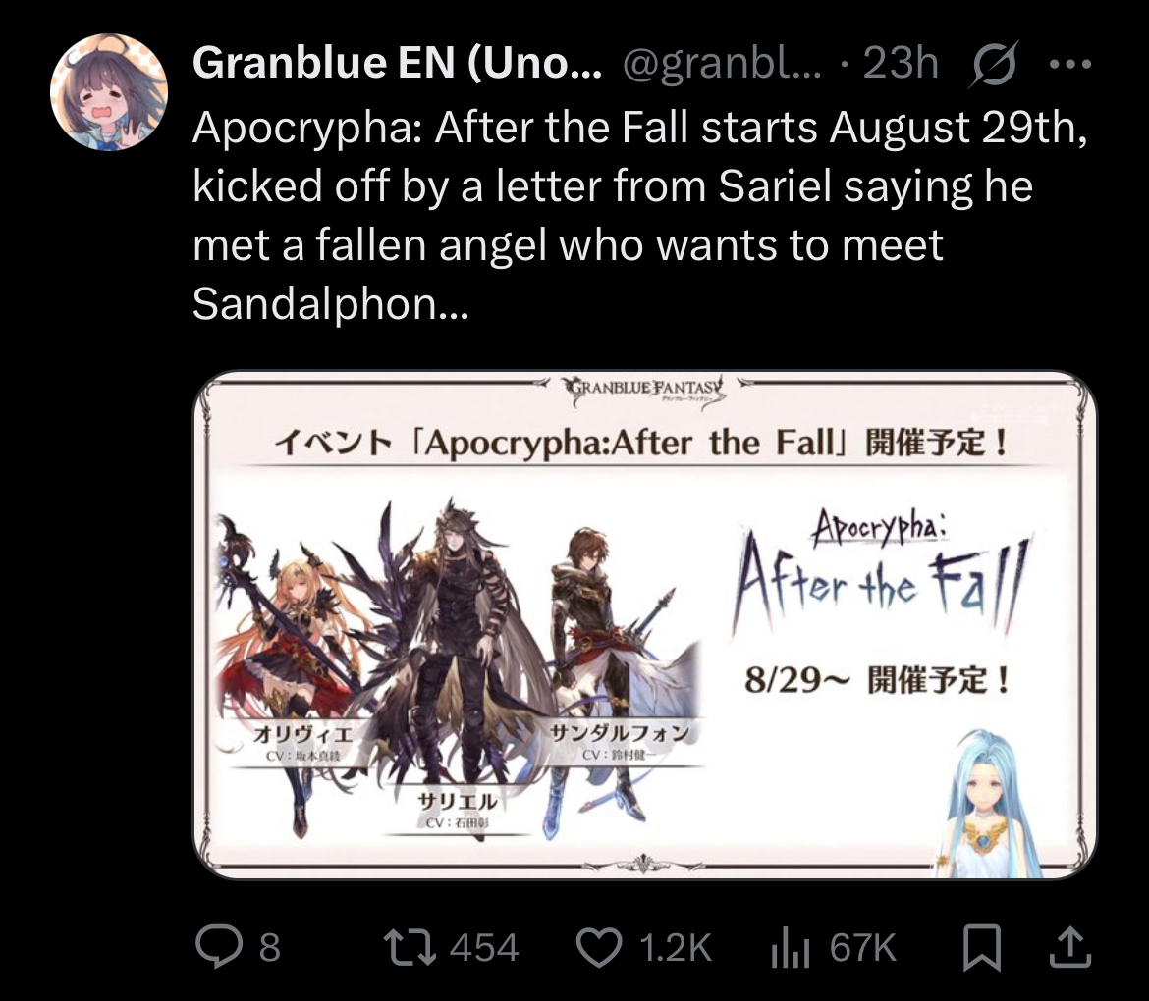Click the repost arrows icon
The image size is (1149, 1001).
pyautogui.click(x=410, y=947)
